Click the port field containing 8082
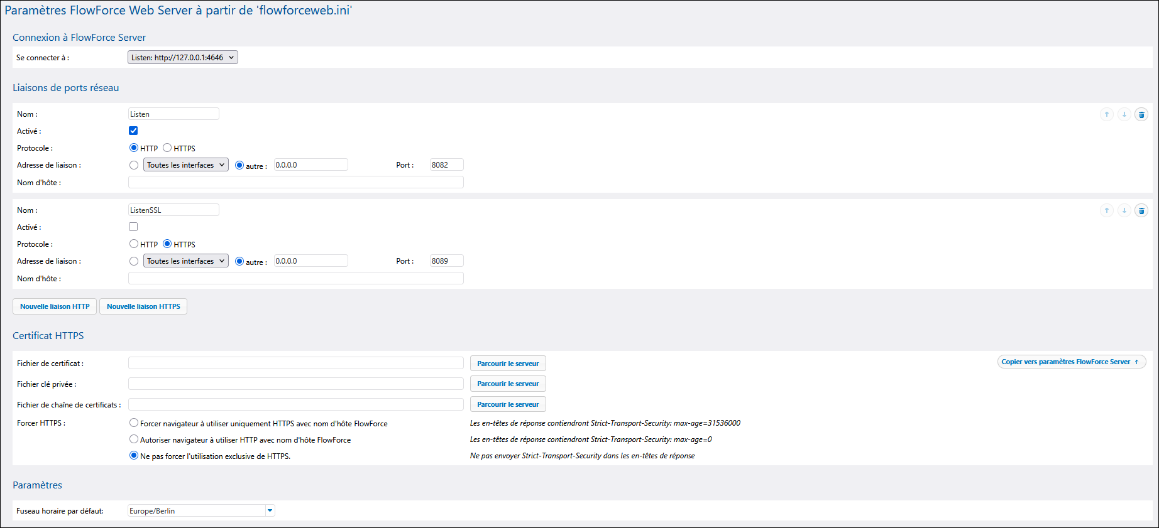 click(446, 165)
